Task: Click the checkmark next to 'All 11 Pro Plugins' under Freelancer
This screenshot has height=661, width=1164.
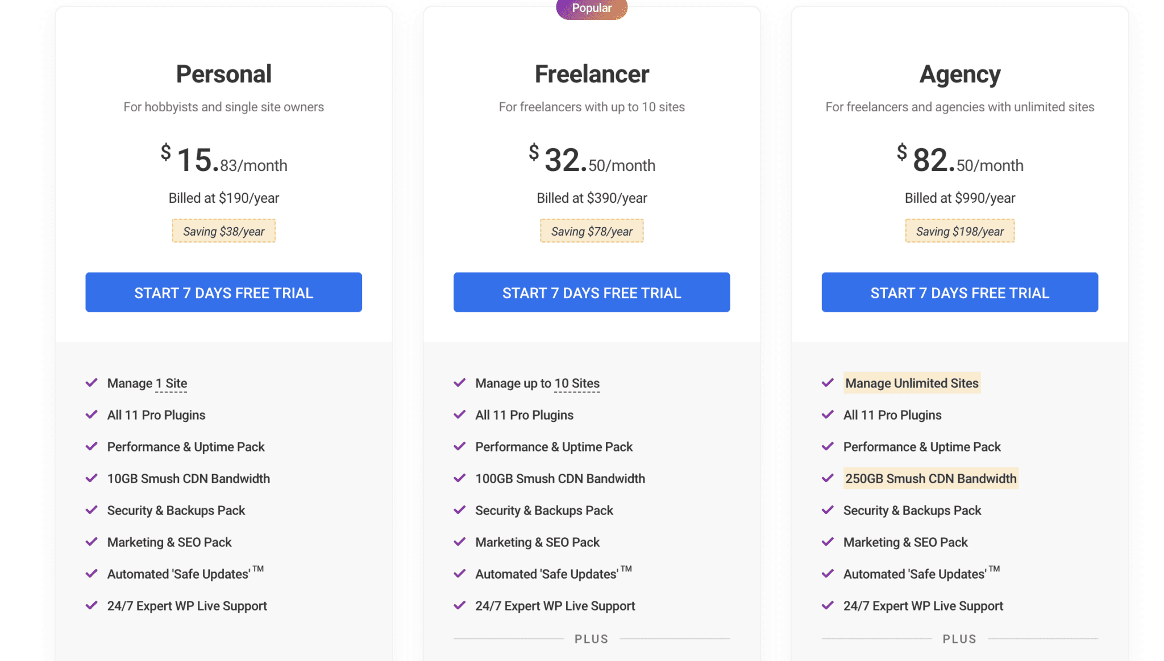Action: click(x=460, y=414)
